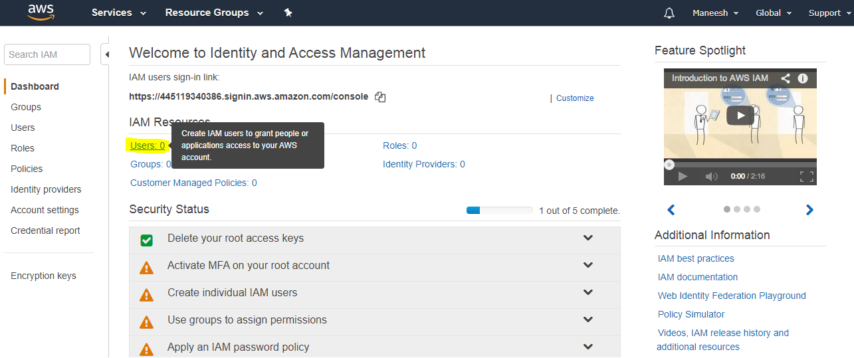
Task: Play the Introduction to AWS IAM video
Action: tap(740, 115)
